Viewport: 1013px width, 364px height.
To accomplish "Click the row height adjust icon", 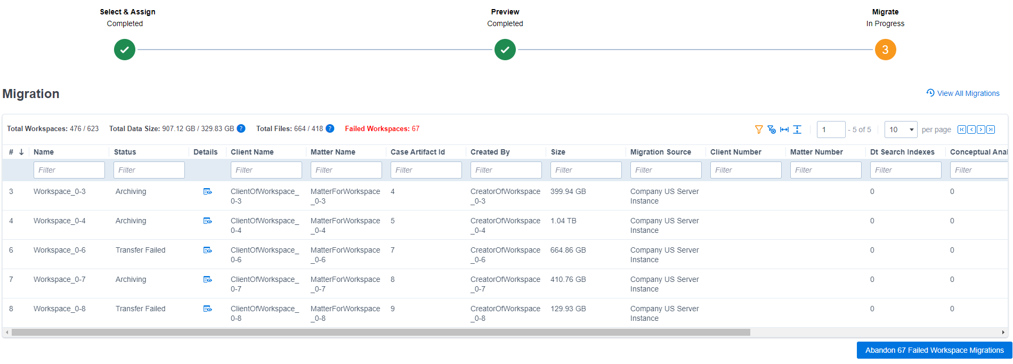I will click(797, 130).
